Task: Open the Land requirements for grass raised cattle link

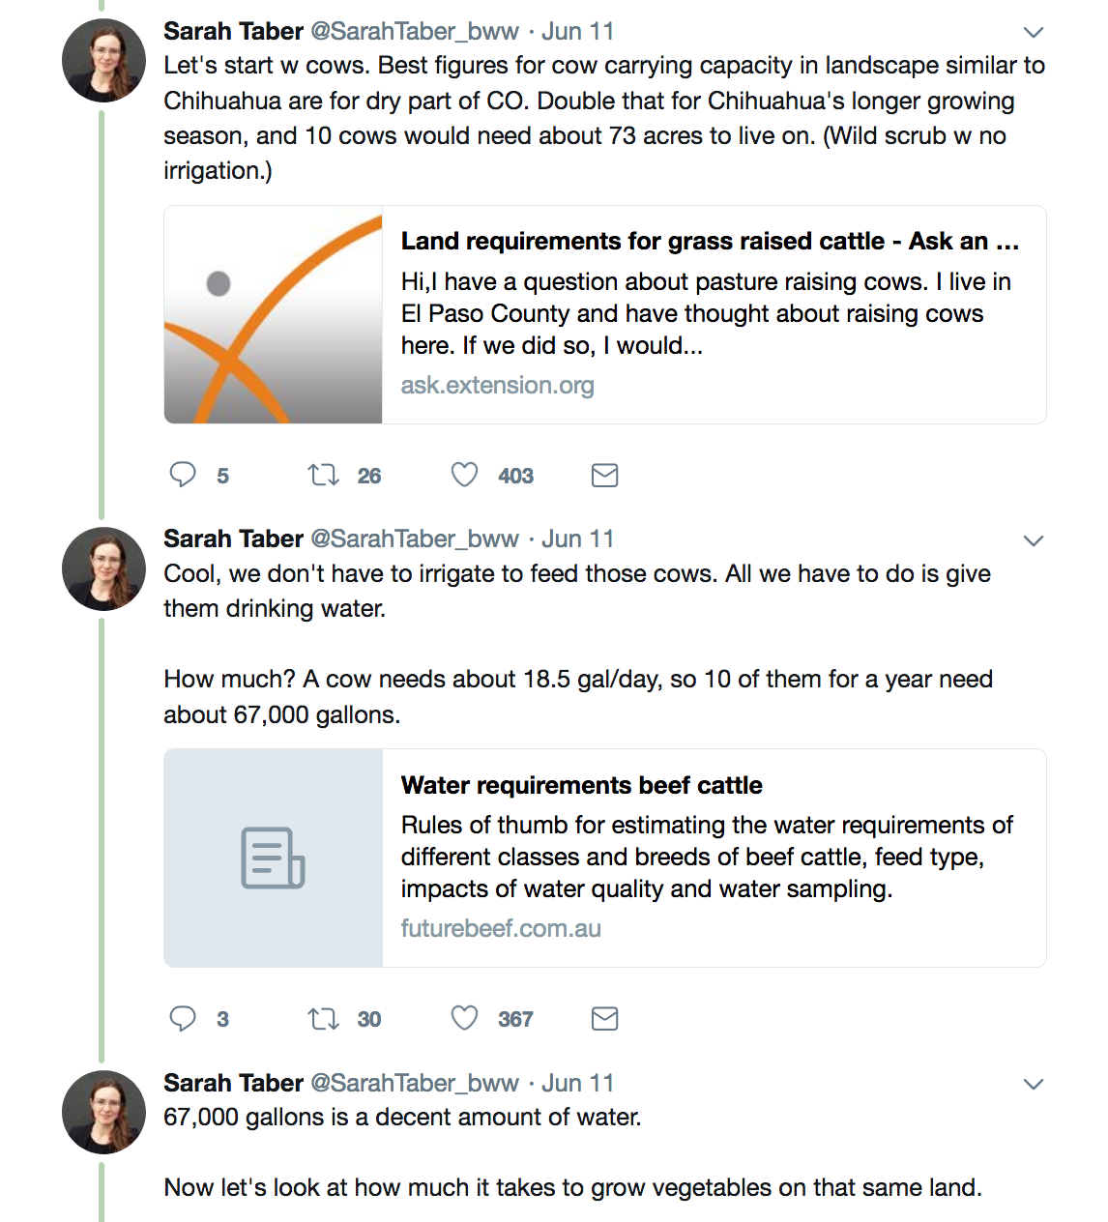Action: (x=710, y=241)
